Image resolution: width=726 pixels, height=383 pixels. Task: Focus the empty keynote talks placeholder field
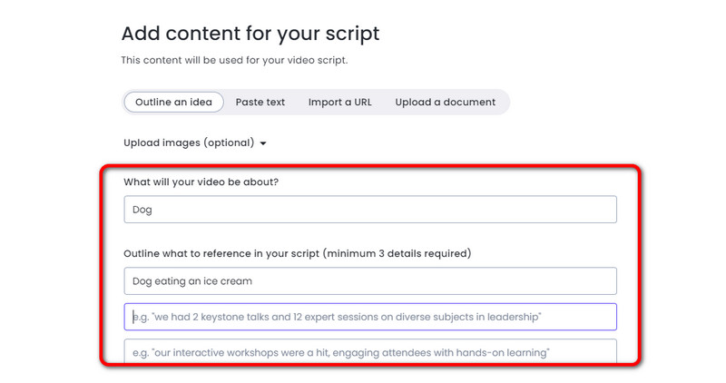pos(370,317)
